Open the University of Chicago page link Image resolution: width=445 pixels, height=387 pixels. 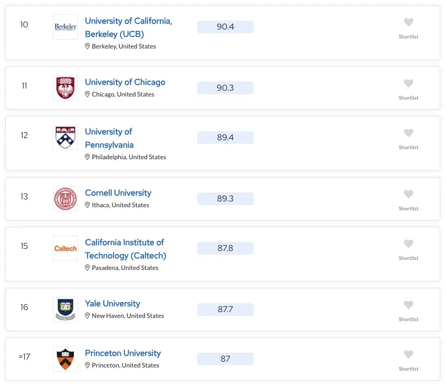(x=125, y=82)
